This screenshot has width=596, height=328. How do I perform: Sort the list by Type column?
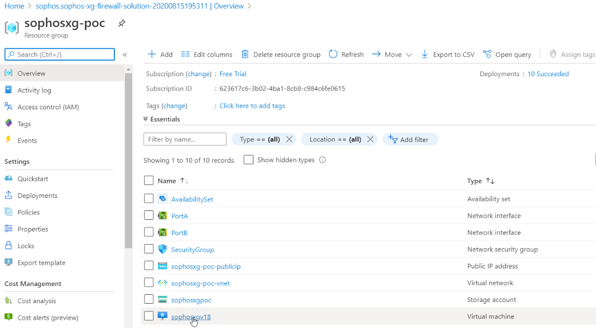pyautogui.click(x=489, y=181)
